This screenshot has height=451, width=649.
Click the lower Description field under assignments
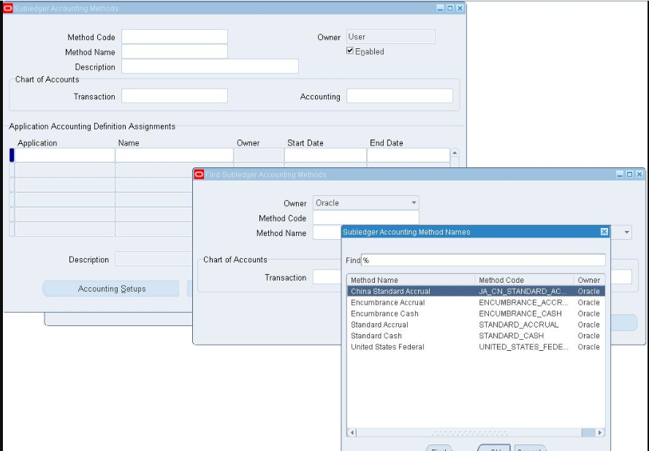pyautogui.click(x=153, y=259)
